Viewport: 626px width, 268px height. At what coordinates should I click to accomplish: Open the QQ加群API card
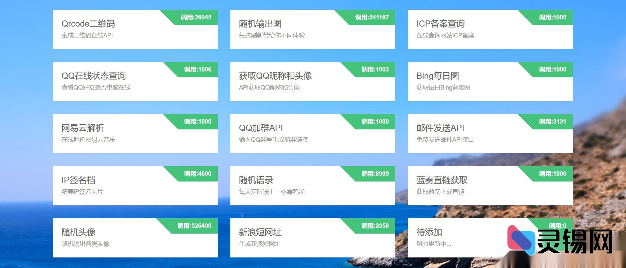313,133
